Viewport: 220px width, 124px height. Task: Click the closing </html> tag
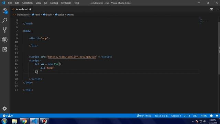click(28, 90)
